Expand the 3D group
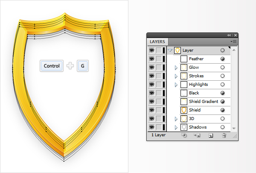 click(176, 119)
